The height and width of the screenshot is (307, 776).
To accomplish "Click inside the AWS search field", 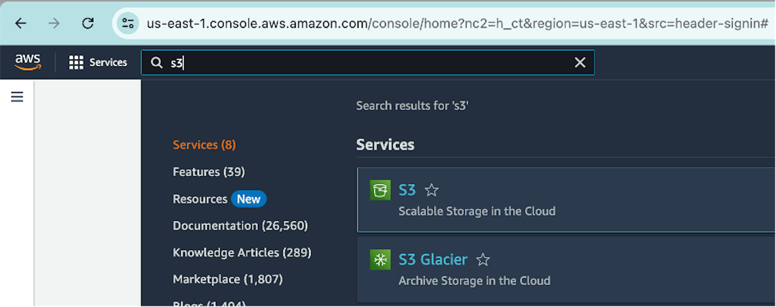I will click(x=364, y=63).
